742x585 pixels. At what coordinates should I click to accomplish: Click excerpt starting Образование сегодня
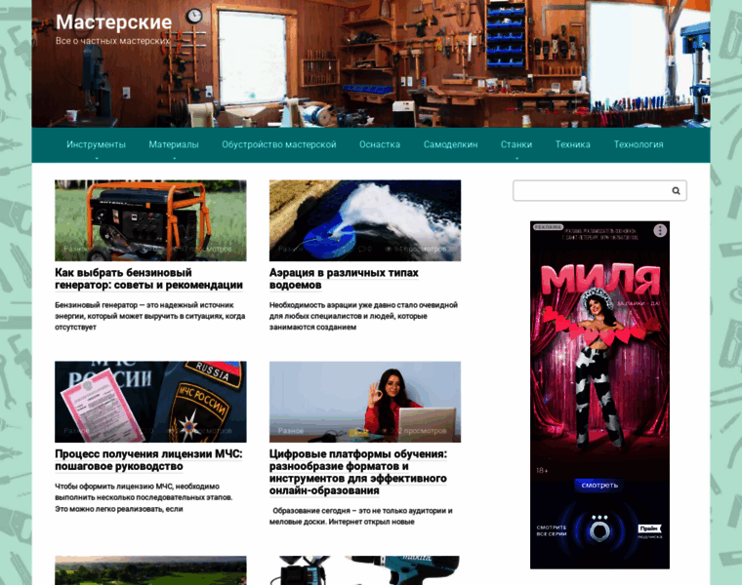(x=361, y=517)
